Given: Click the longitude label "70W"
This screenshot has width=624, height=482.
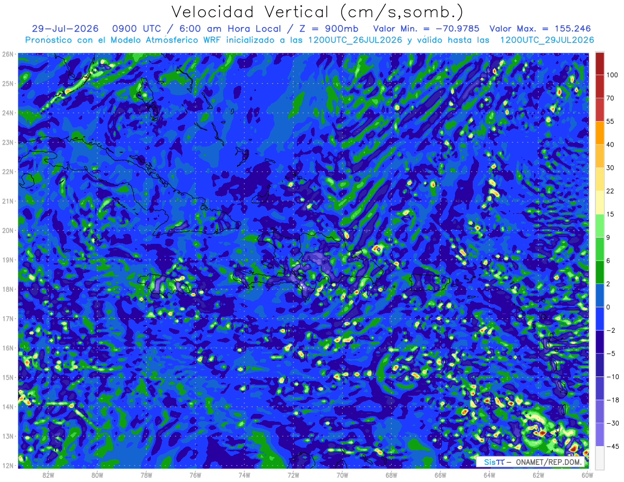Looking at the screenshot, I should coord(342,475).
